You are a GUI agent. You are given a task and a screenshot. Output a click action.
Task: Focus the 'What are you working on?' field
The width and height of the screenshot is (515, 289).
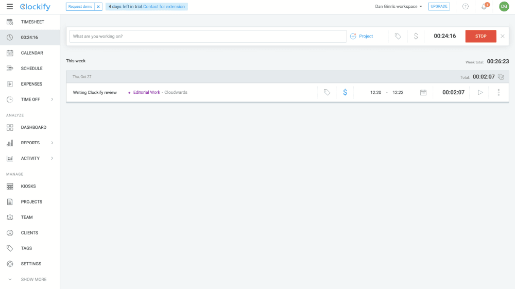click(x=208, y=36)
